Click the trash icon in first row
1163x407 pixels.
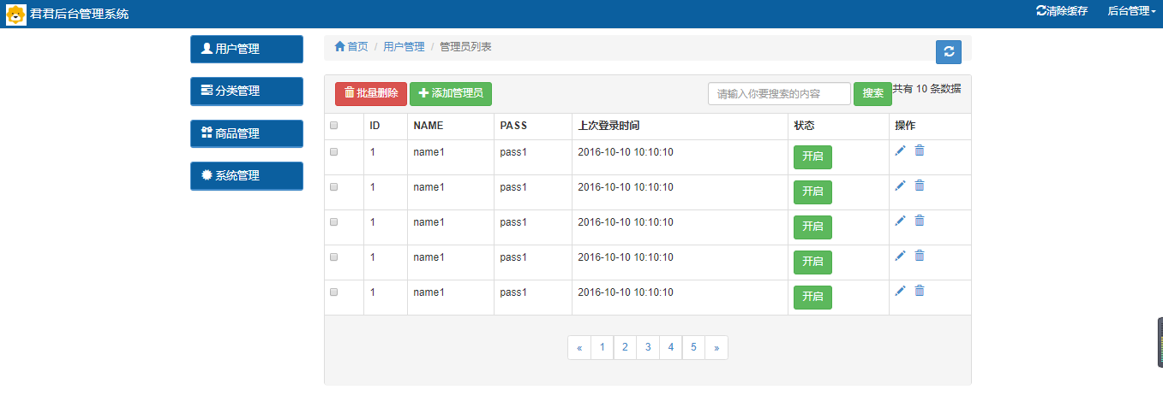coord(920,150)
